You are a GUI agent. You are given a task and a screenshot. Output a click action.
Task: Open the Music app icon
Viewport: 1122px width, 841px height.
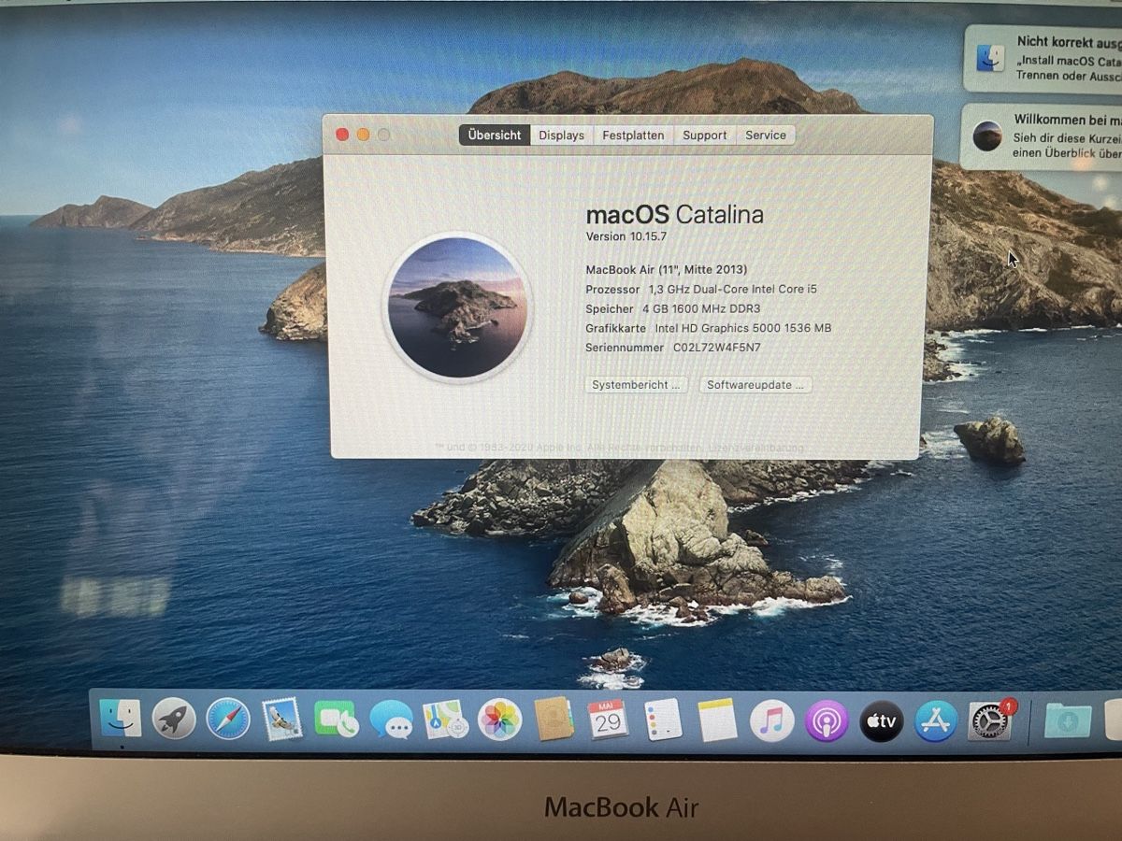tap(772, 720)
